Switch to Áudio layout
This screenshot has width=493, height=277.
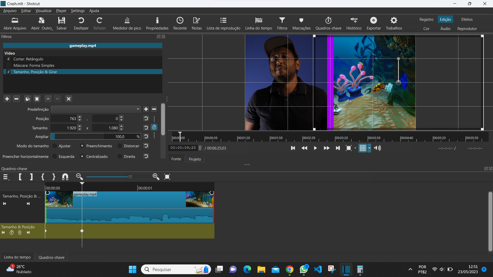pos(445,29)
